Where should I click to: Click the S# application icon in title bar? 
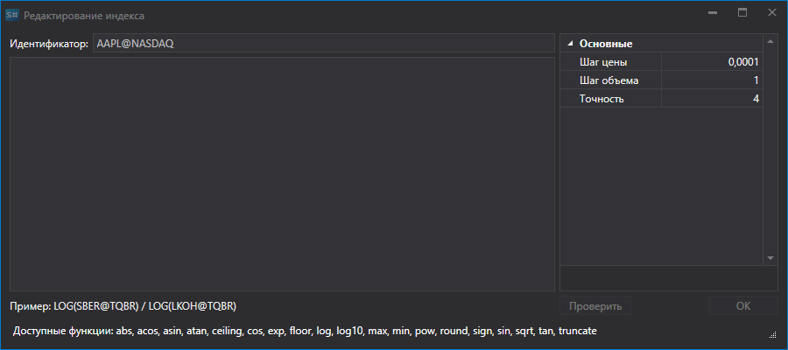pos(12,15)
